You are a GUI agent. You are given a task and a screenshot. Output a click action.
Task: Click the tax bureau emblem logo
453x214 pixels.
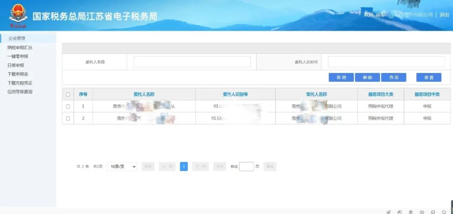18,15
